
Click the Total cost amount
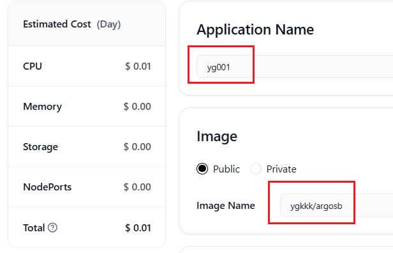[138, 228]
